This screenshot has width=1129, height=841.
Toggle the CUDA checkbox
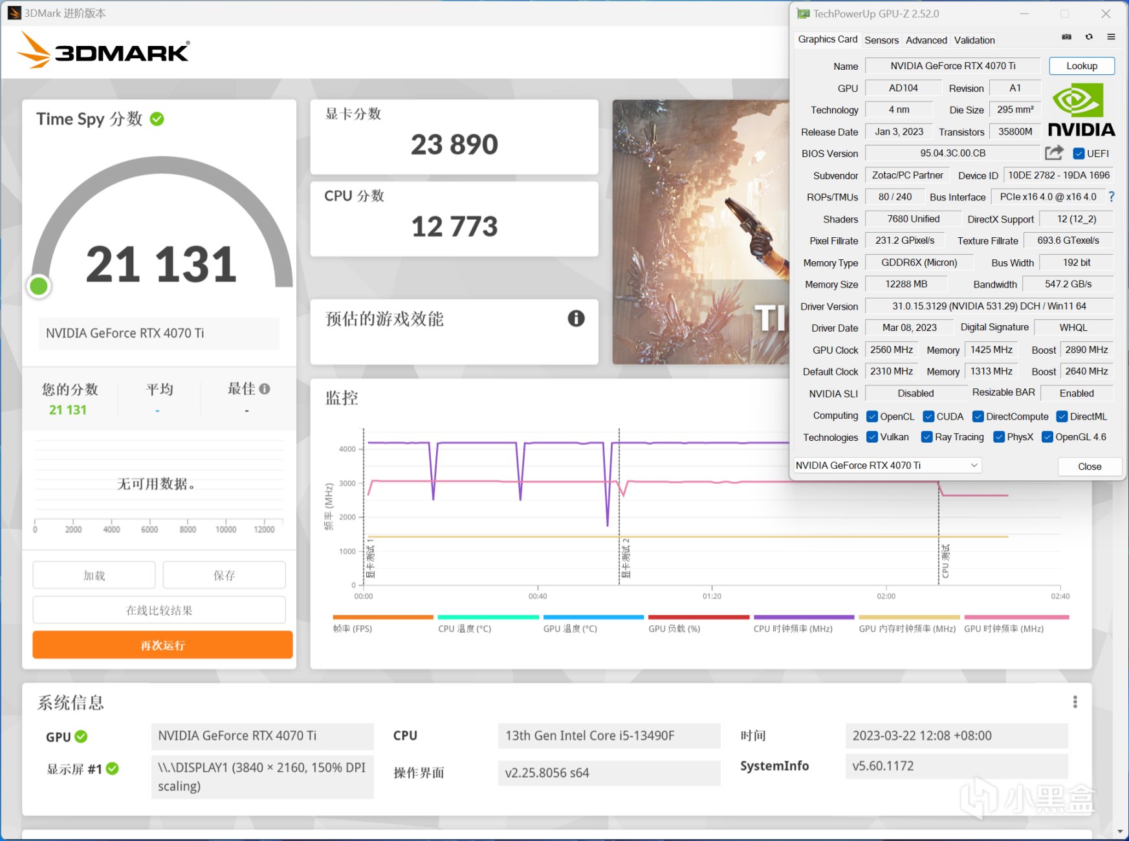pyautogui.click(x=928, y=416)
